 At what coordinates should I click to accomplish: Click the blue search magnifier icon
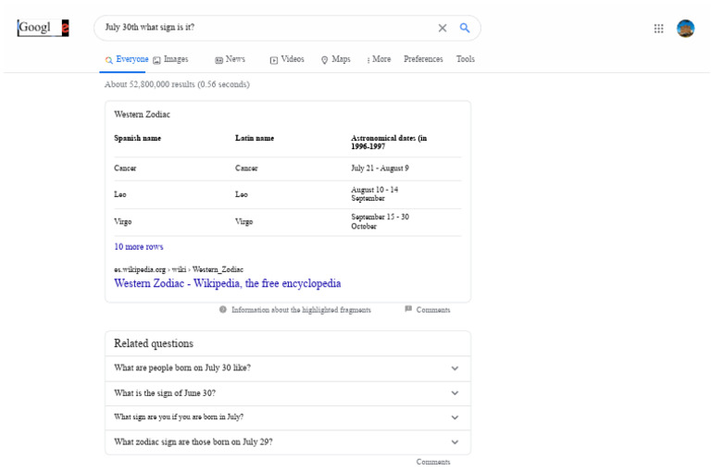(465, 28)
